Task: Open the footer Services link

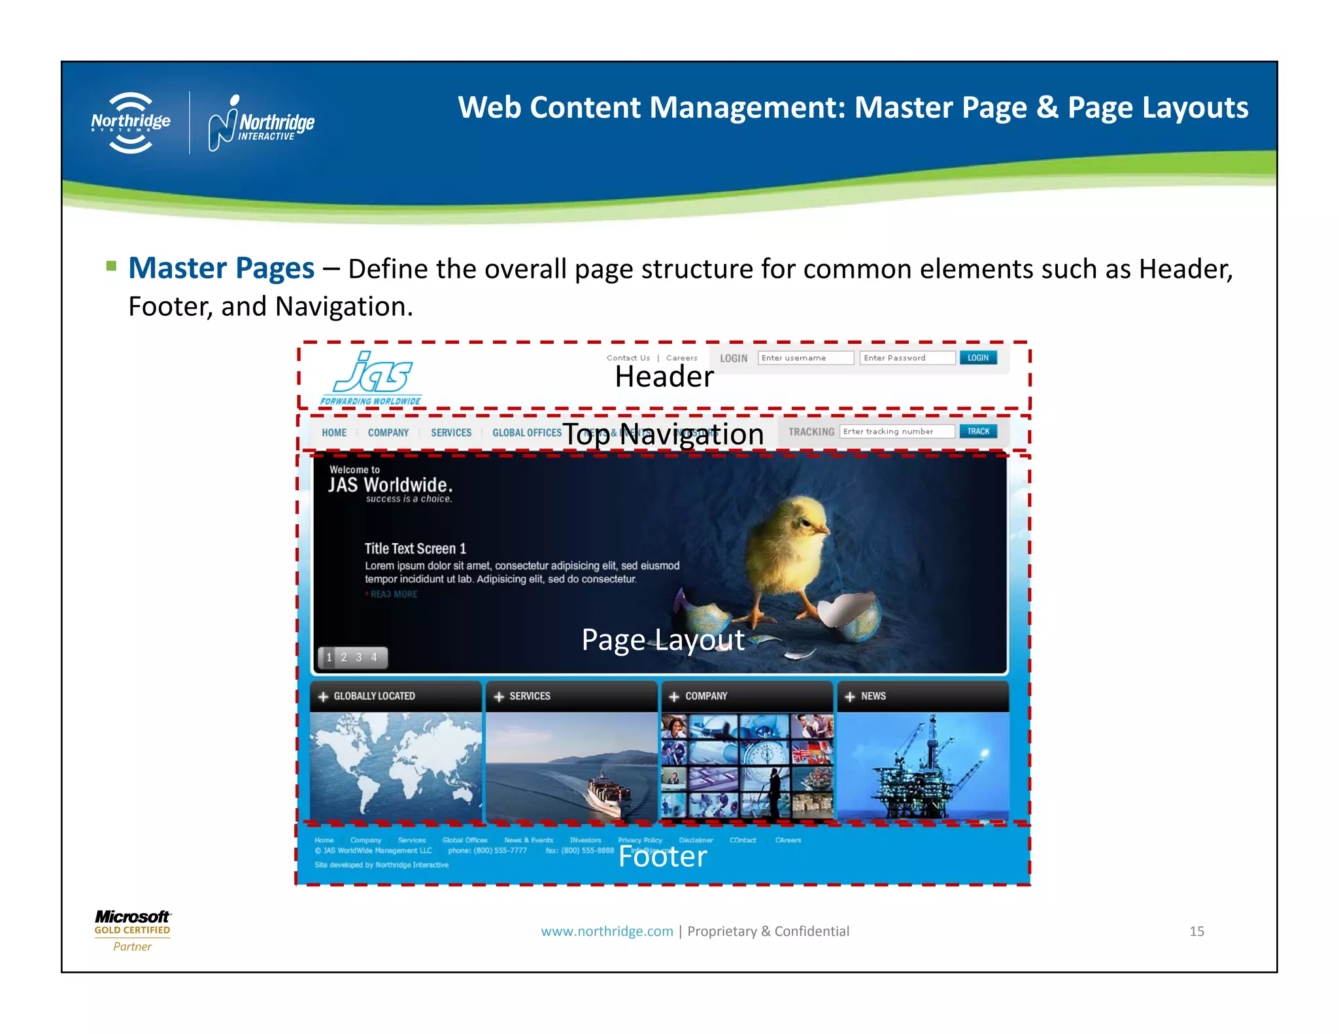Action: [412, 841]
